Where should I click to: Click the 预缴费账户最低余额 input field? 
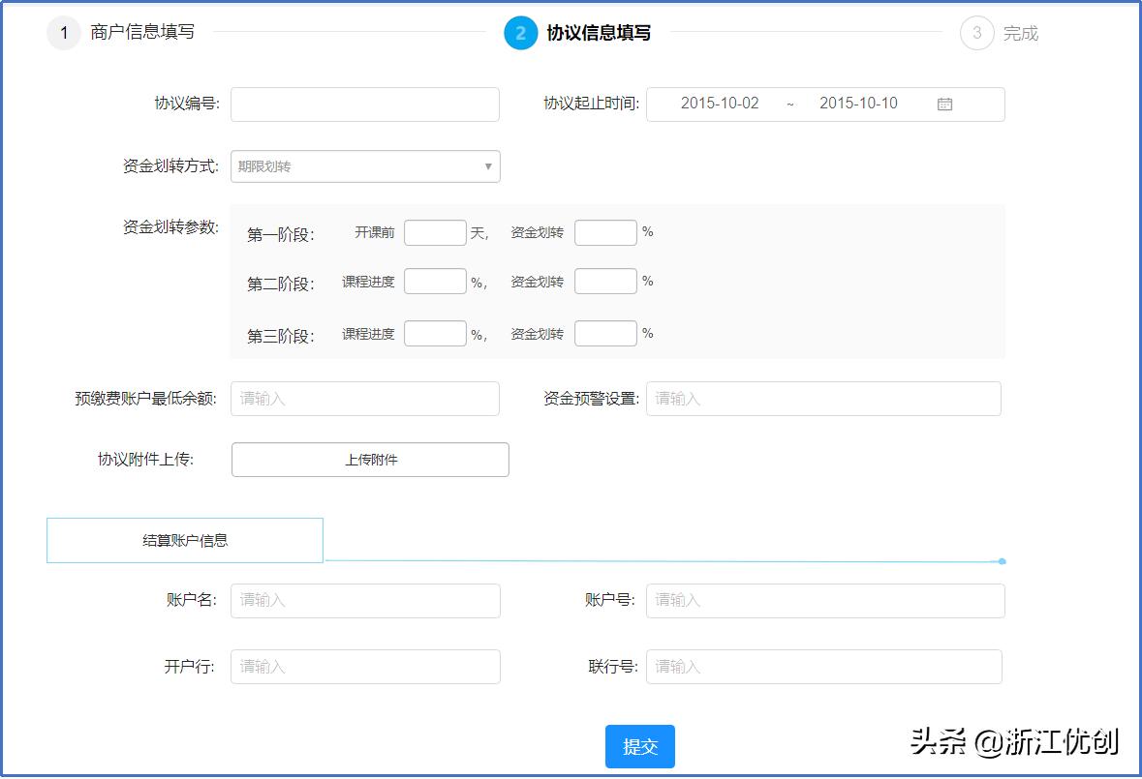365,398
